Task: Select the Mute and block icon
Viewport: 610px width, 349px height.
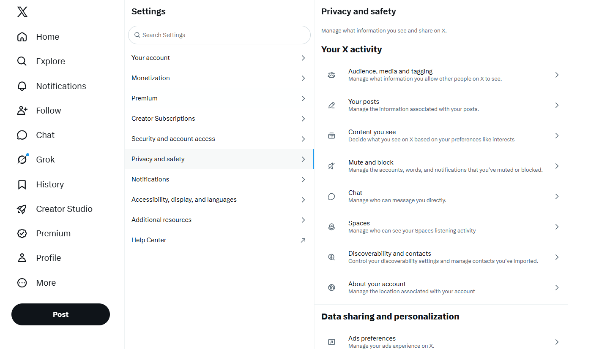Action: click(331, 166)
